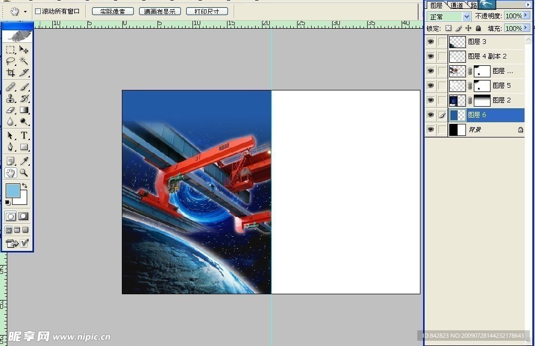Switch to Standard screen mode
The width and height of the screenshot is (535, 346).
tap(8, 230)
